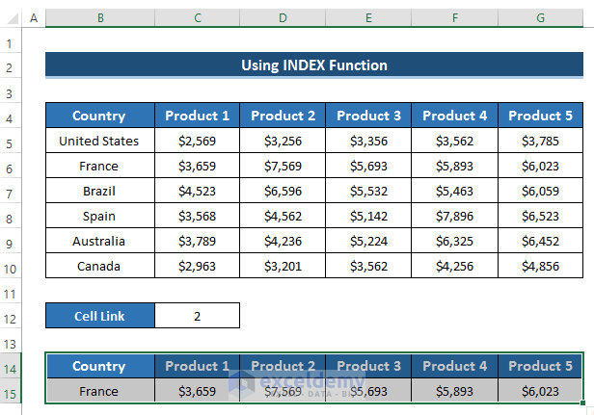594x415 pixels.
Task: Select row 5 header
Action: click(10, 142)
